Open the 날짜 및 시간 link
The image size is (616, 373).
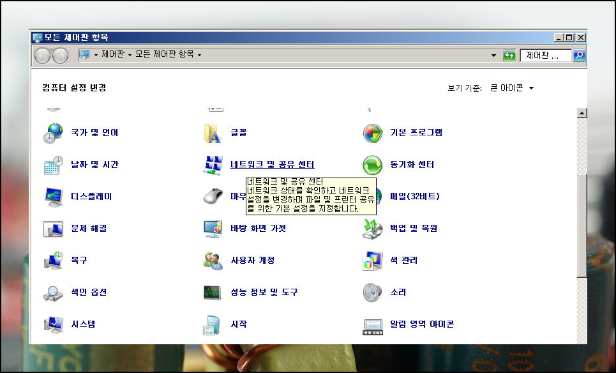(x=94, y=165)
